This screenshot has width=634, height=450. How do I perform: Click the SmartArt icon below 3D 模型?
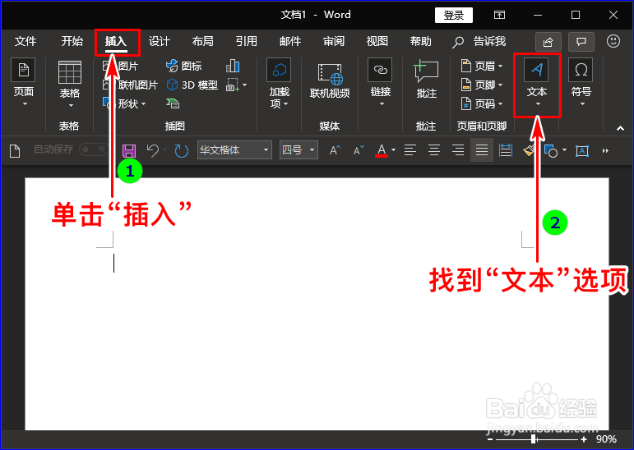[173, 103]
